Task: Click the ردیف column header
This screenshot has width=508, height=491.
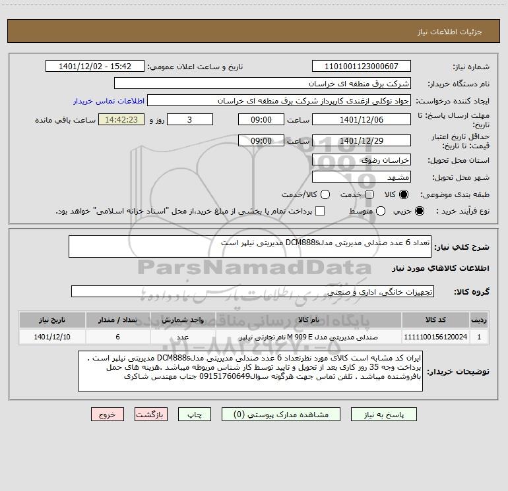Action: 479,320
